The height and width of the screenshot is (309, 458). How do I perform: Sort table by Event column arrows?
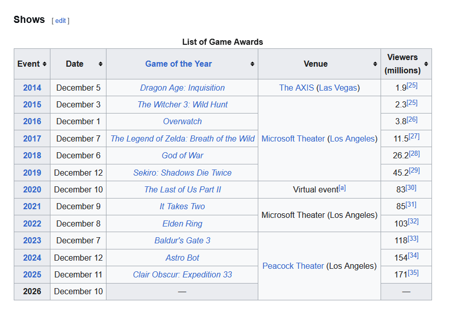click(x=44, y=64)
